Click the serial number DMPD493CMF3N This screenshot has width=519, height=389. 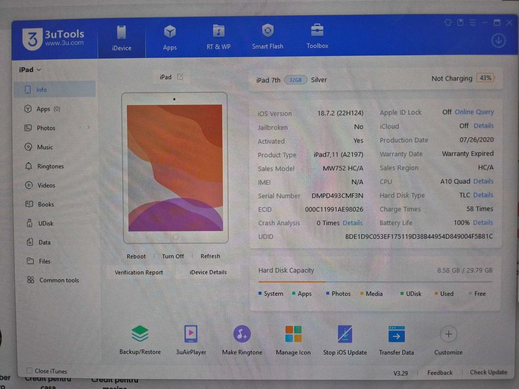coord(337,196)
